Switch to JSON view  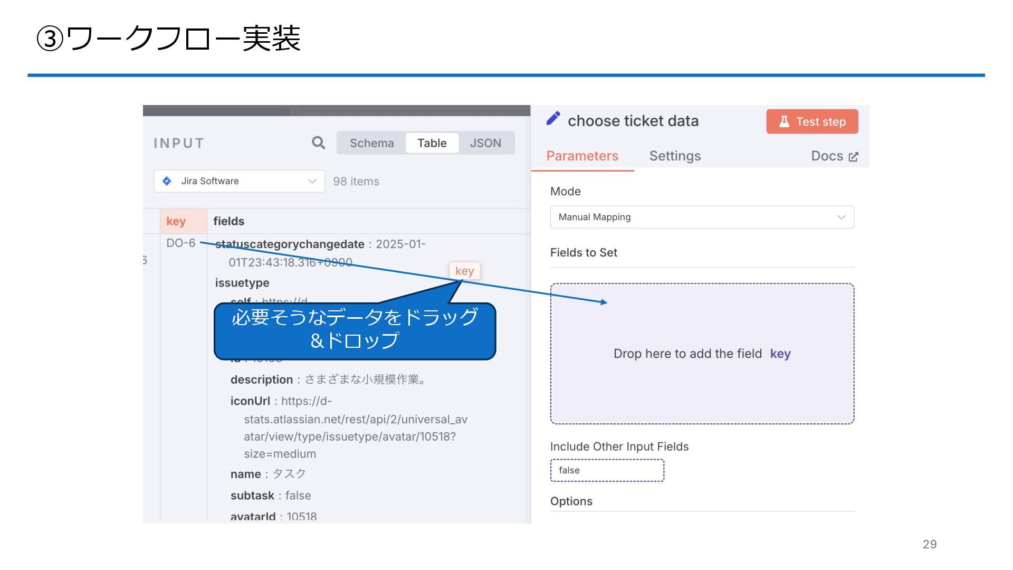(x=485, y=143)
